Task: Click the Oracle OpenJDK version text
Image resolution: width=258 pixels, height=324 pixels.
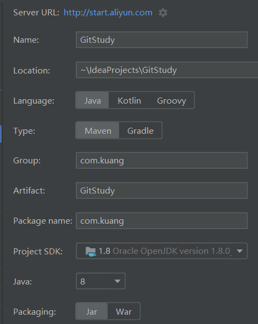Action: [171, 251]
